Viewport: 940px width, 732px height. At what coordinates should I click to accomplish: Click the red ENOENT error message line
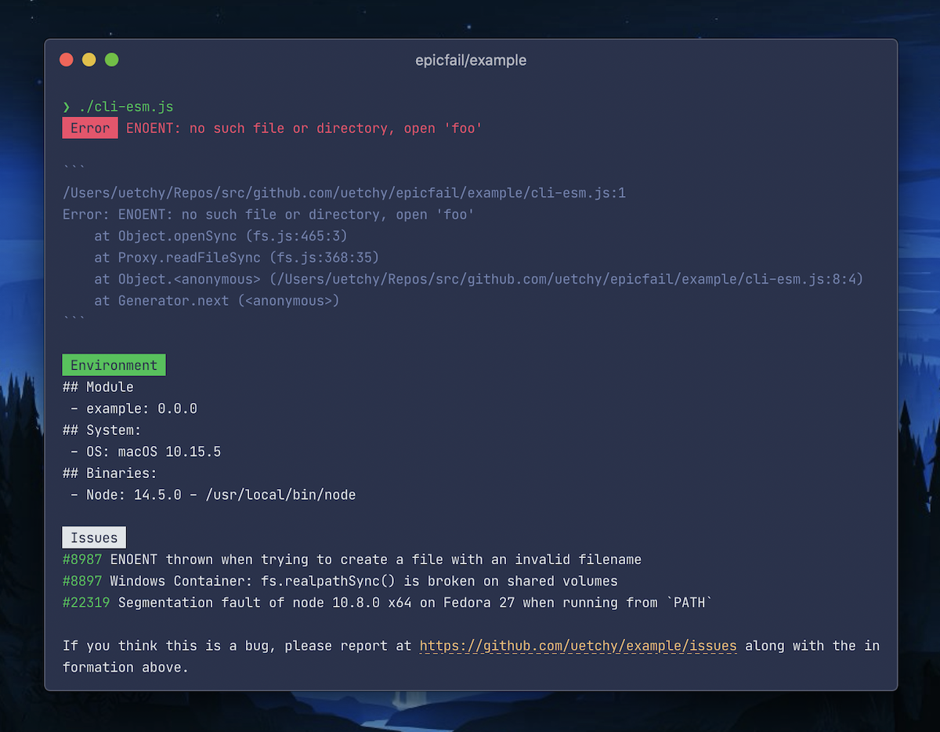304,129
